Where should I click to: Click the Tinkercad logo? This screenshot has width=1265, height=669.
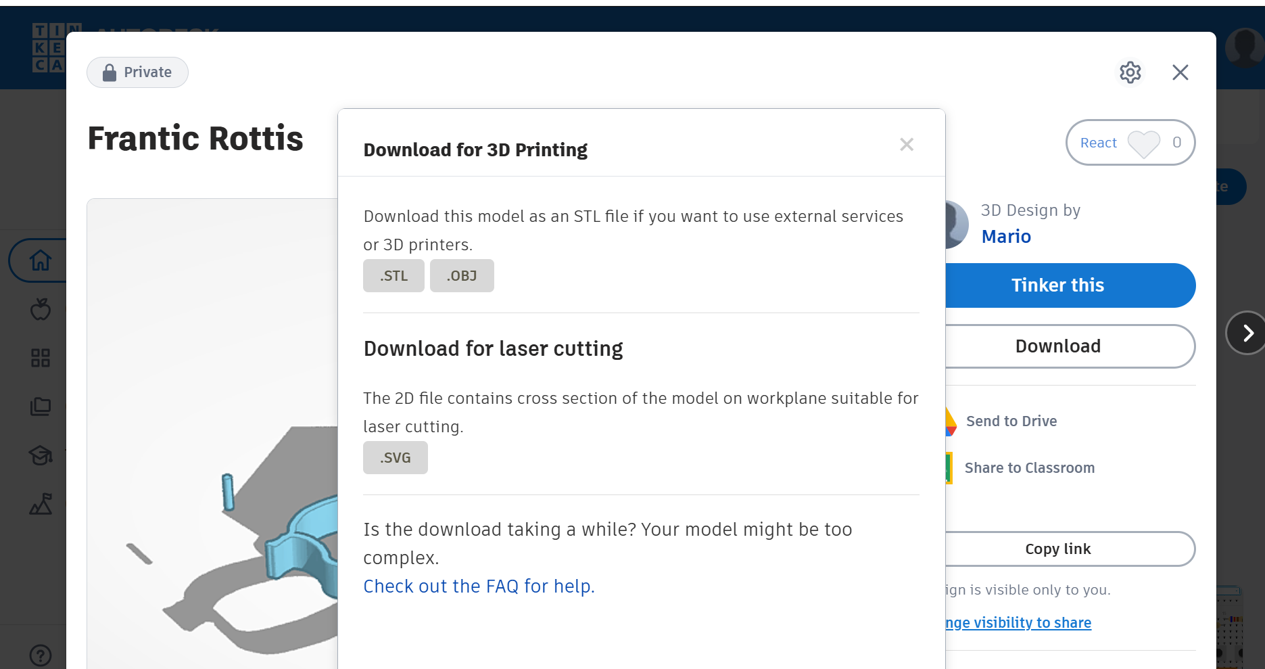pyautogui.click(x=49, y=48)
